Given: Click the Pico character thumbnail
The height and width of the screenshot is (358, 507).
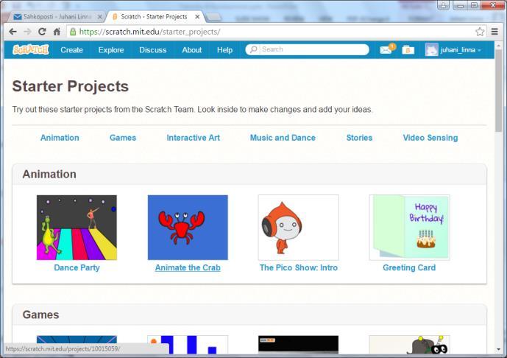Looking at the screenshot, I should tap(299, 227).
